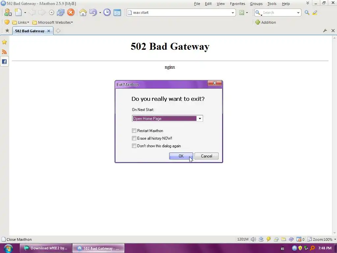This screenshot has height=253, width=337.
Task: Click the magnifier search button icon
Action: [307, 13]
